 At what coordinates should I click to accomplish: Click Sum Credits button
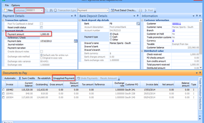(27, 78)
